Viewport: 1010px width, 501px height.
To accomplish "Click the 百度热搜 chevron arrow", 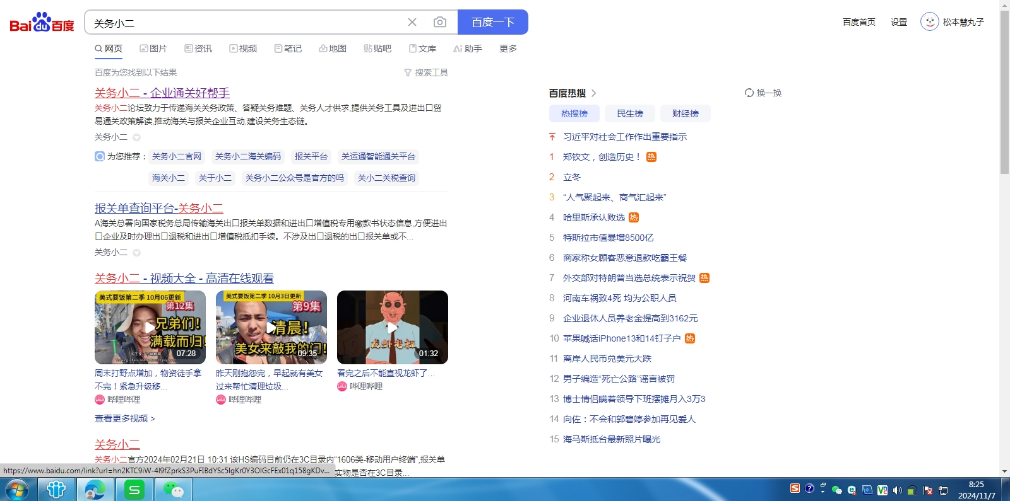I will click(x=594, y=93).
